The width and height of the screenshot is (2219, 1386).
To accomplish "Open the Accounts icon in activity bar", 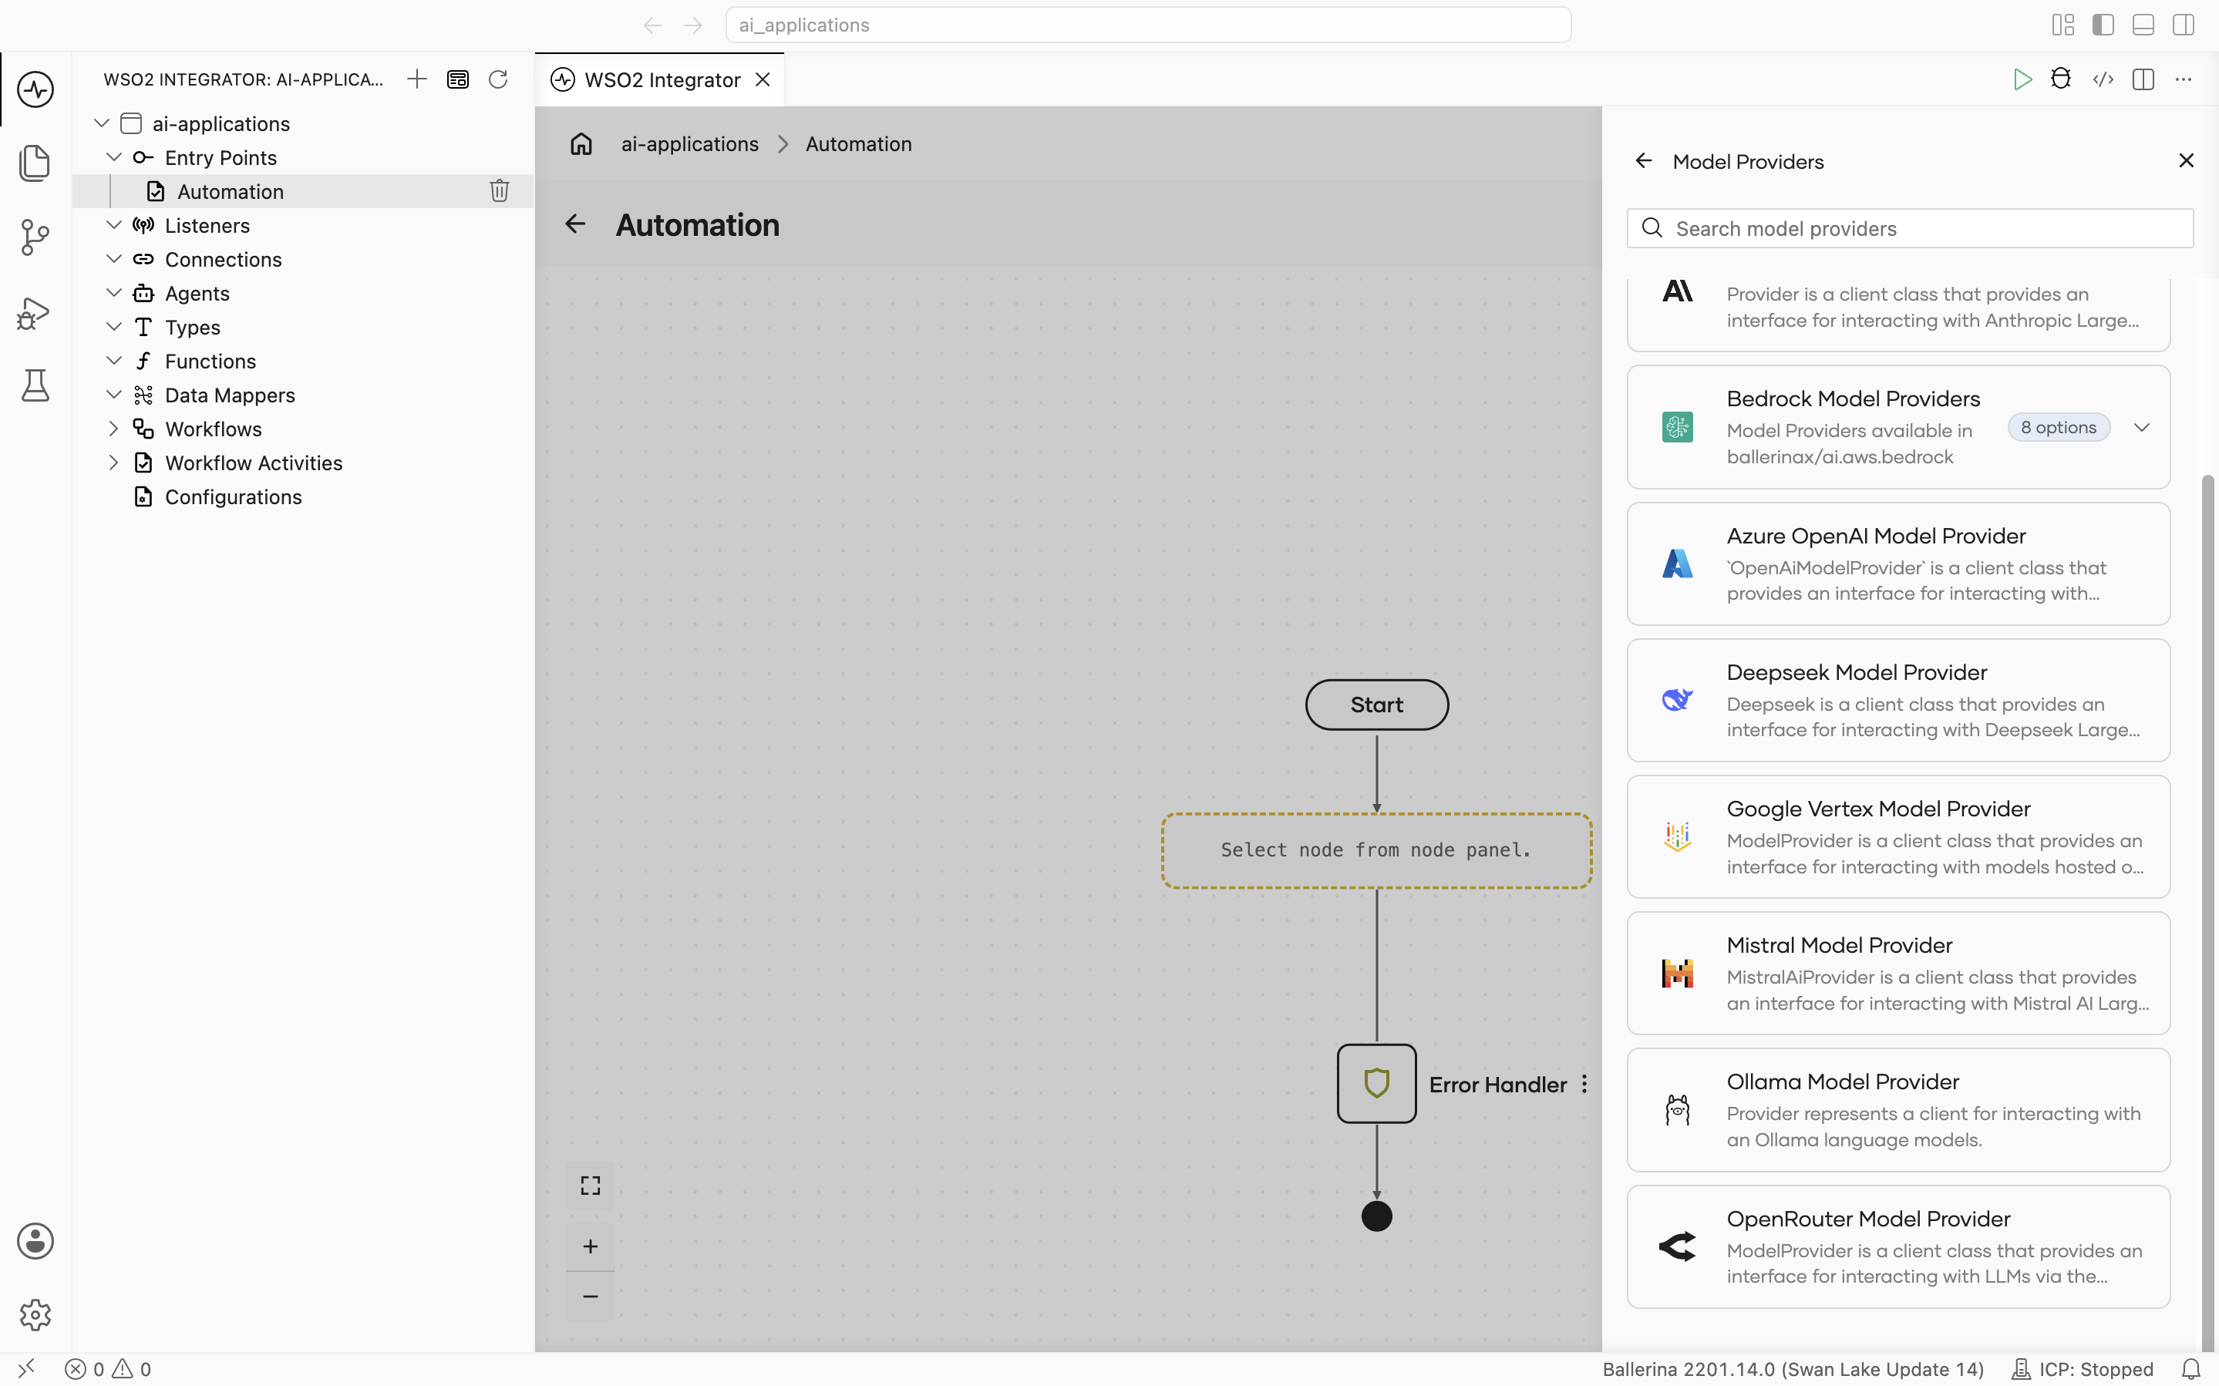I will tap(35, 1241).
